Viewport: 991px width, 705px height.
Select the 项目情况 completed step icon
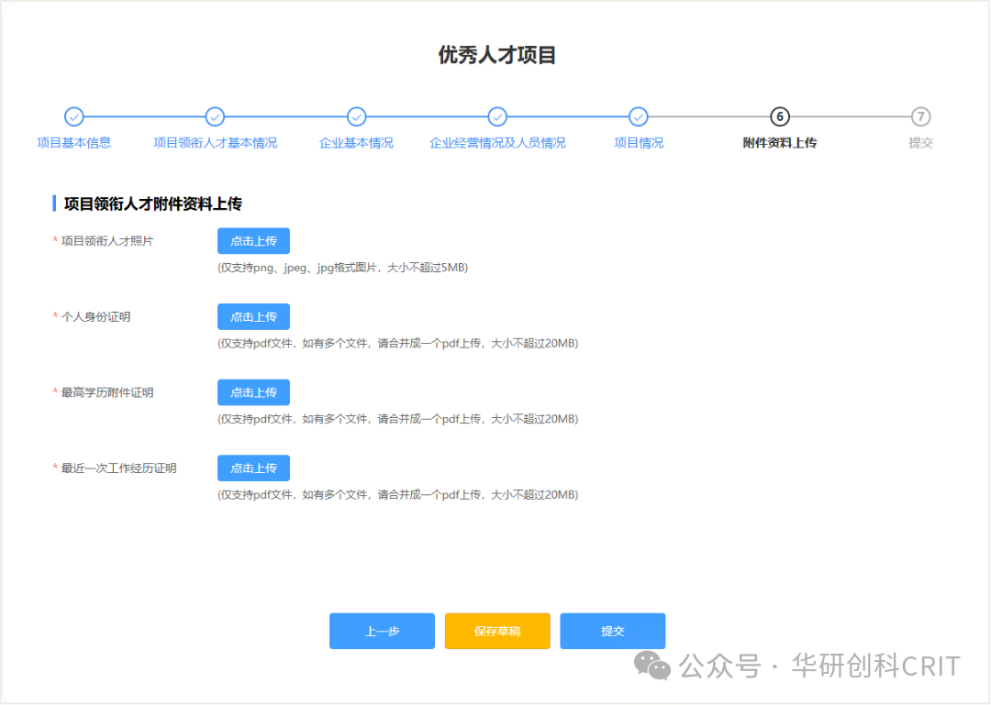click(638, 117)
